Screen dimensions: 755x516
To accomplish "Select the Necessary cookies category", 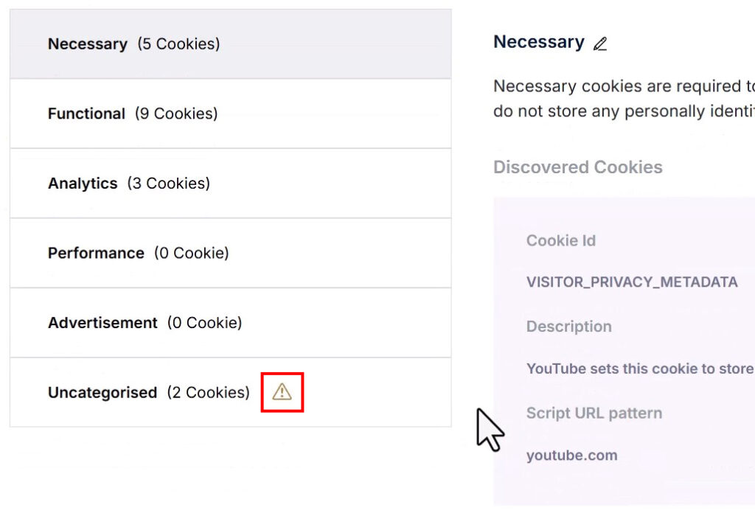I will [x=230, y=44].
